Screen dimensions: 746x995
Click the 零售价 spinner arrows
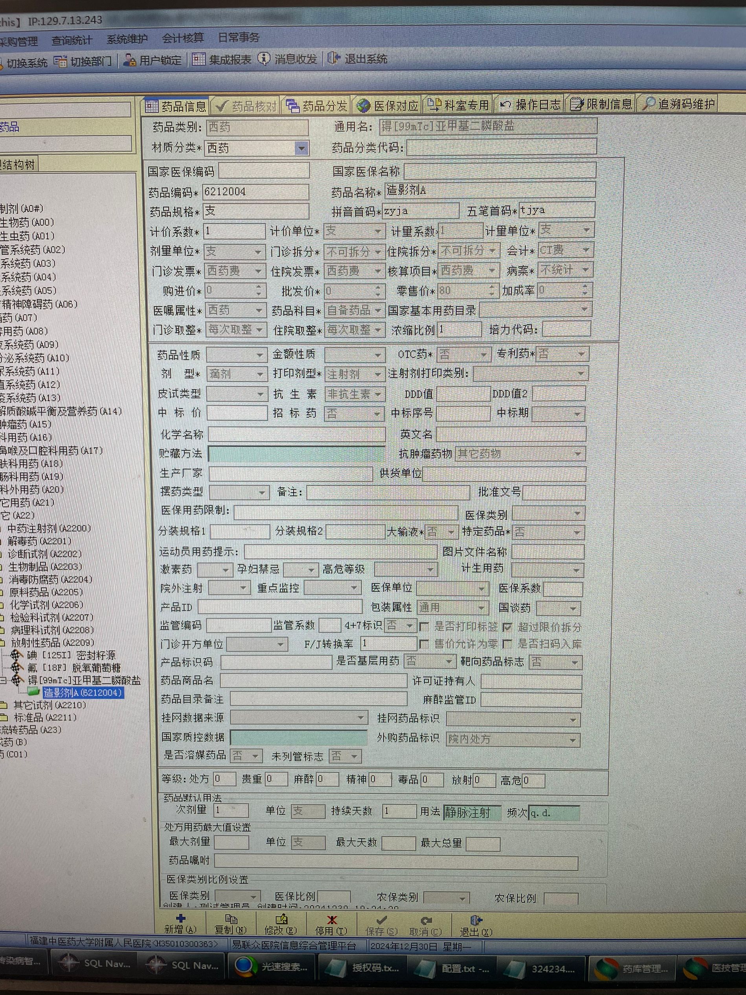pos(492,290)
